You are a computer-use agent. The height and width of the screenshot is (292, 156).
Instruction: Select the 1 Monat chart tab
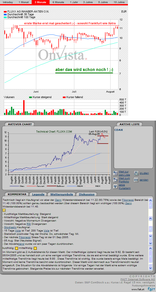[x=24, y=2]
